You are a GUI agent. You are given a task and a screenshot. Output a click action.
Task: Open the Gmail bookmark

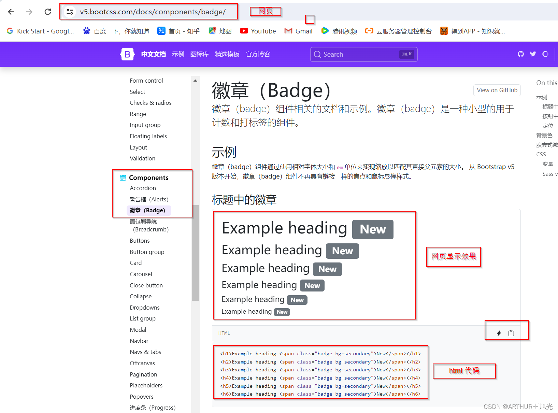pos(299,31)
